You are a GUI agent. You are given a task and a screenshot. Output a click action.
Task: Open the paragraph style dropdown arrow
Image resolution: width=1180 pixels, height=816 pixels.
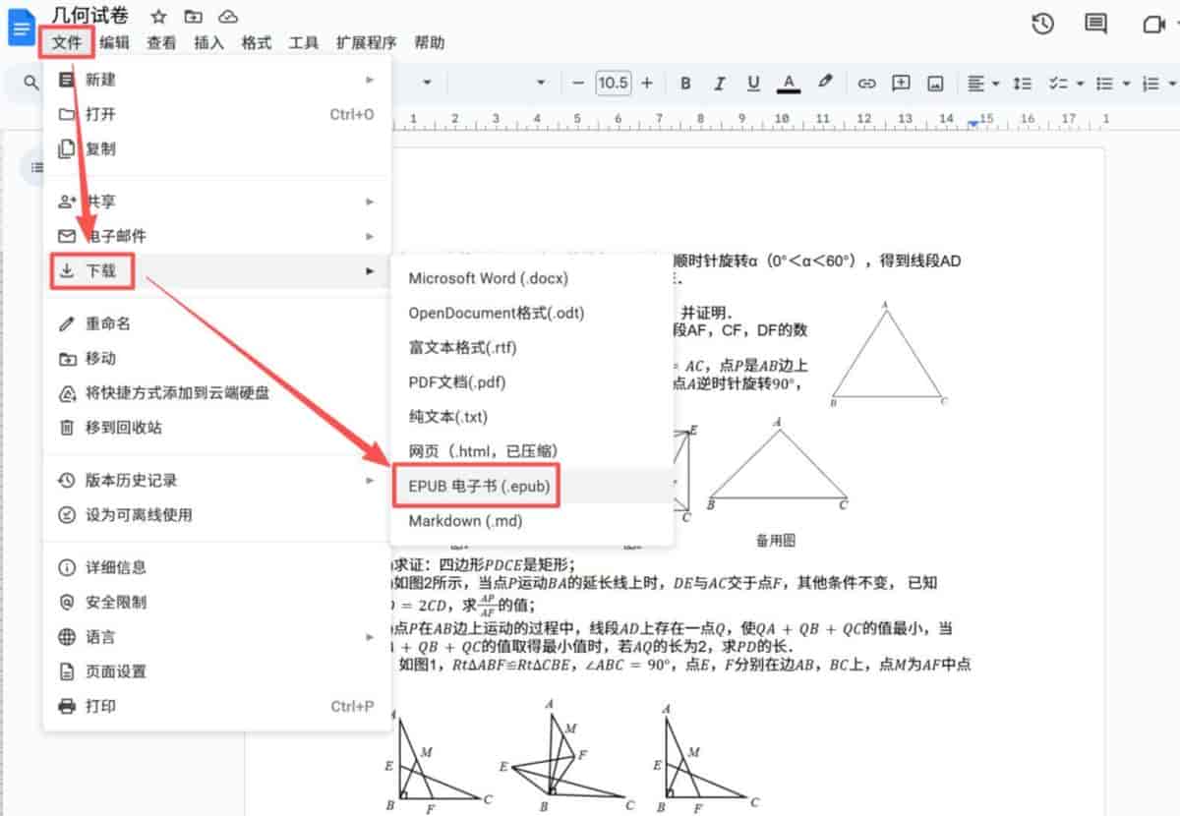(427, 84)
